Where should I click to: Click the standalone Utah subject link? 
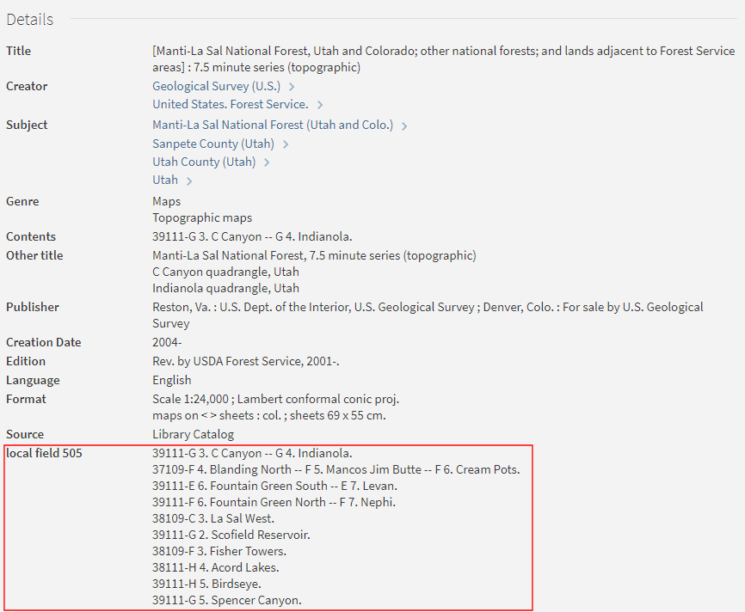165,180
